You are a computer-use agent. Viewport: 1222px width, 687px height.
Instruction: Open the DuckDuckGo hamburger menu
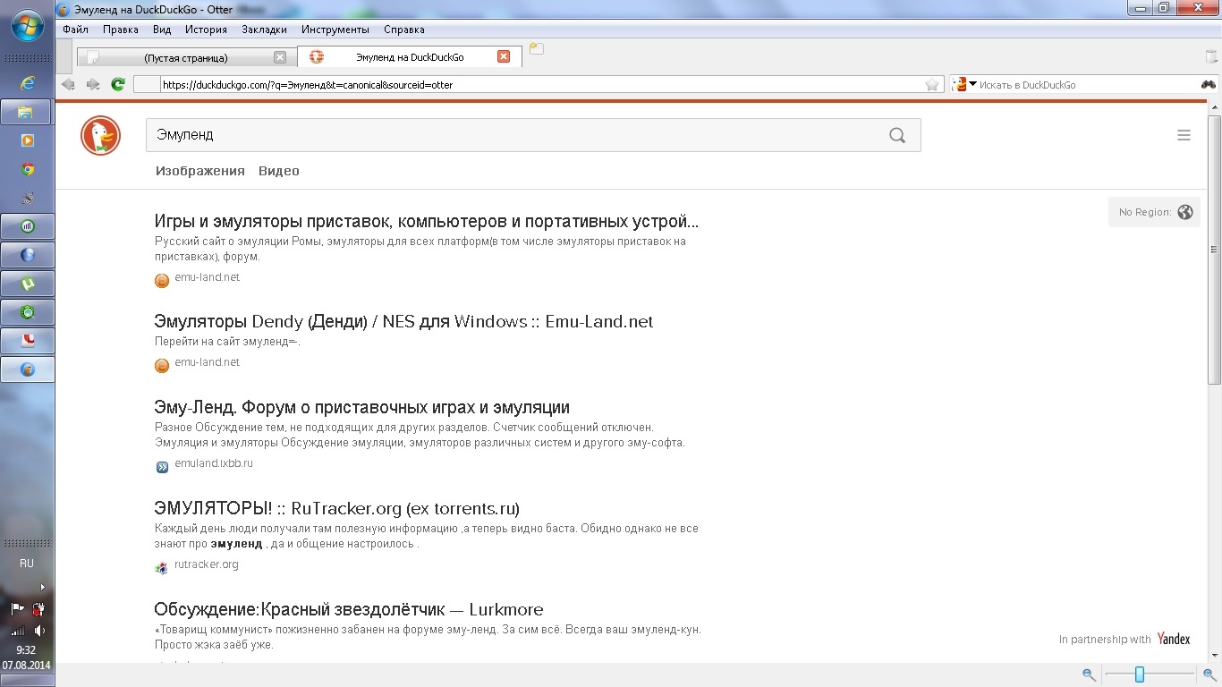pos(1184,135)
